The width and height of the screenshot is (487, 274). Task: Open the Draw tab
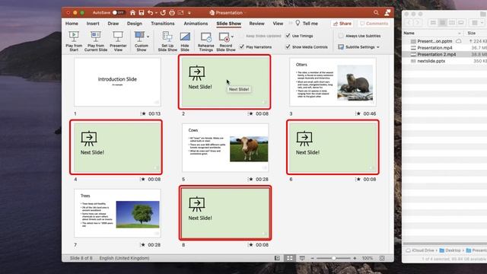tap(113, 24)
